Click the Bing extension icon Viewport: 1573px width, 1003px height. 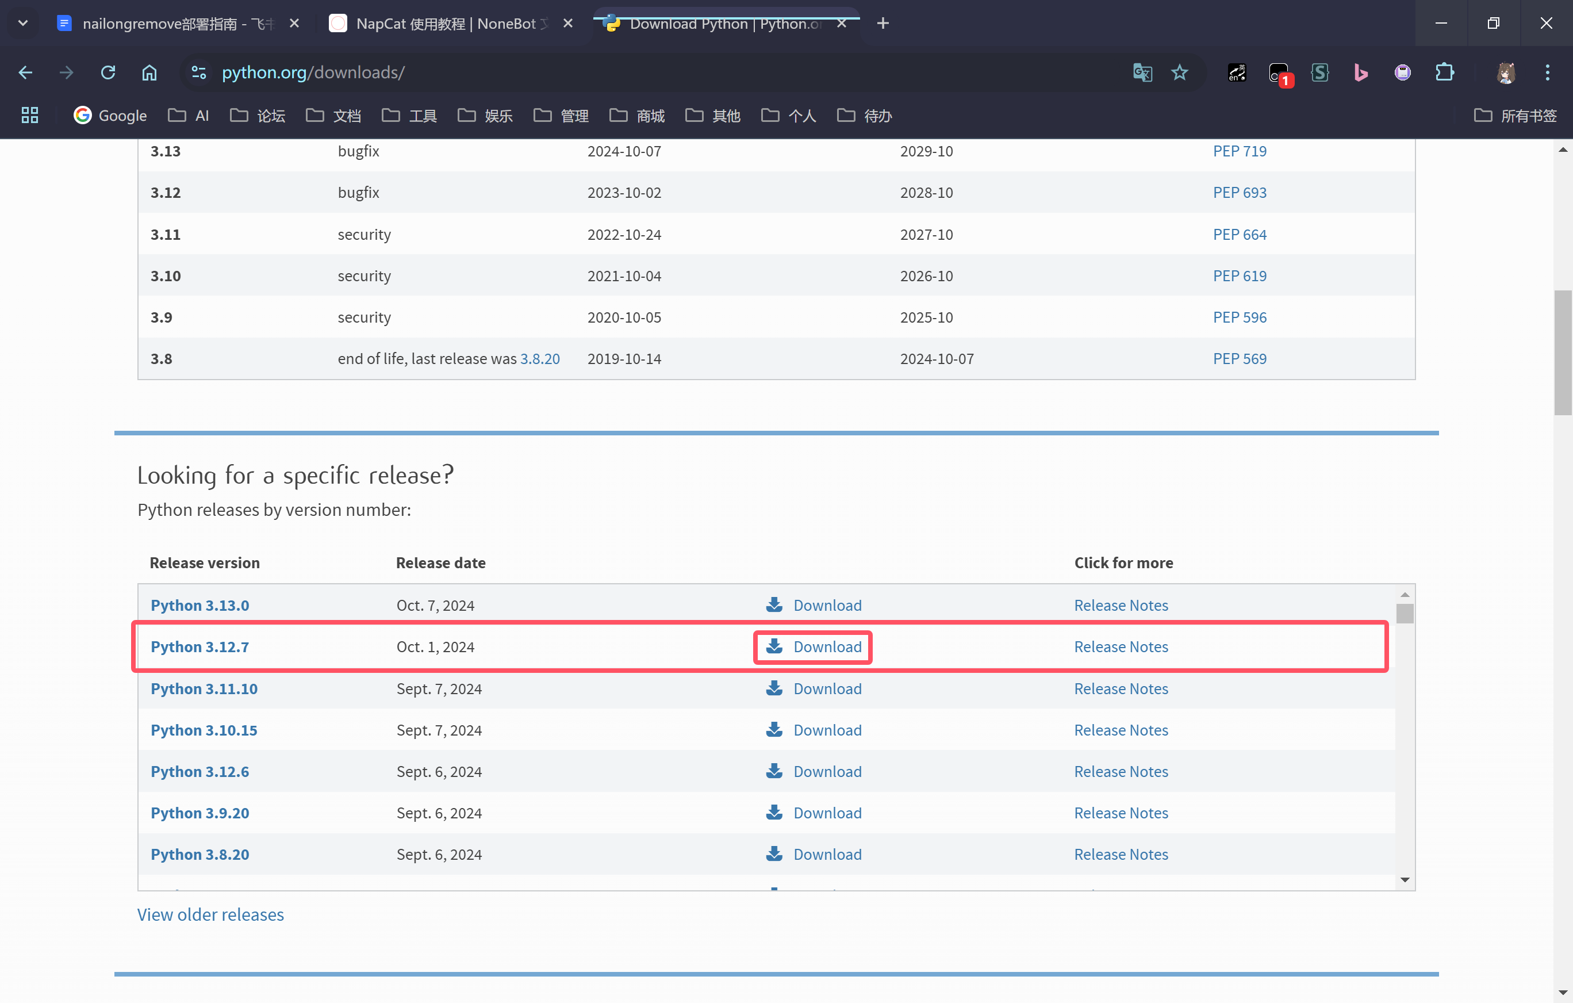(x=1361, y=72)
